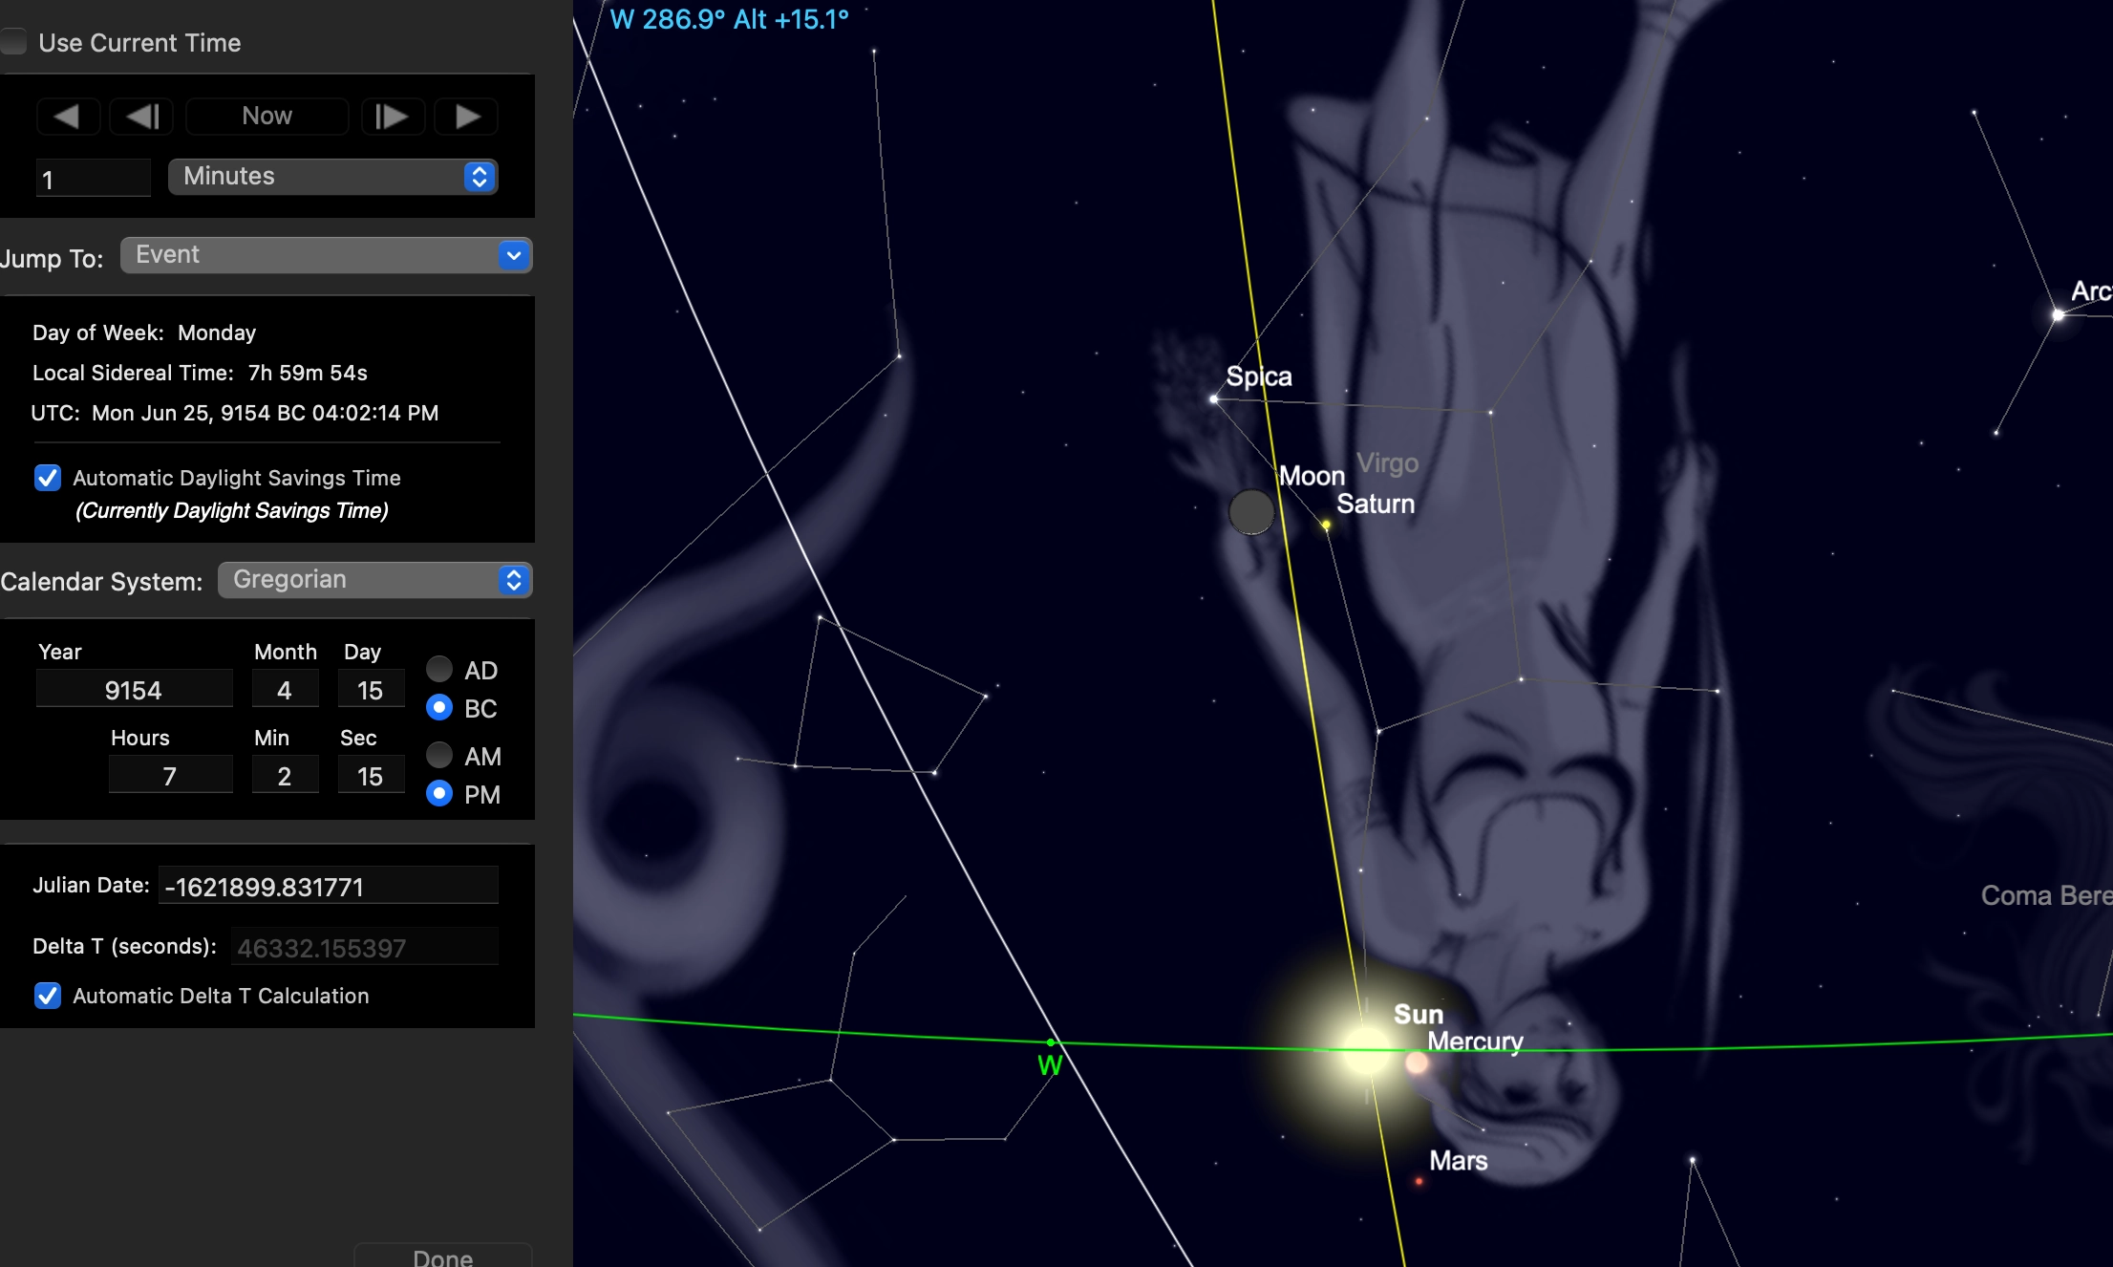Toggle Automatic Delta T Calculation checkbox
2113x1267 pixels.
(48, 996)
